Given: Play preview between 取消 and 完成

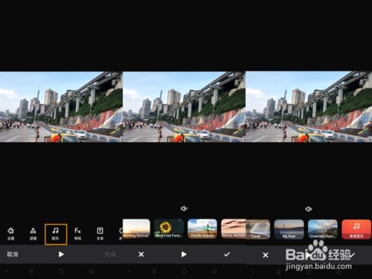Looking at the screenshot, I should tap(61, 254).
